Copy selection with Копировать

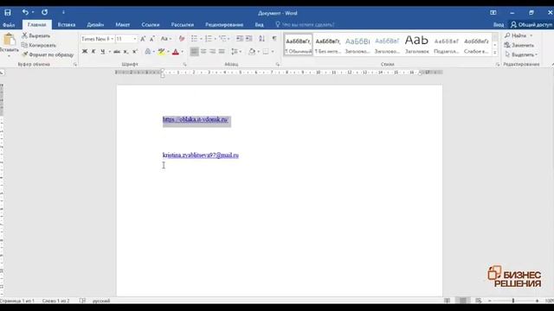click(x=39, y=45)
